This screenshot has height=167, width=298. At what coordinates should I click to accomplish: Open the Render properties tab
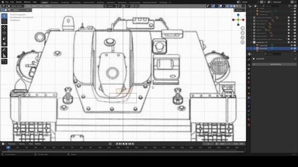click(249, 65)
